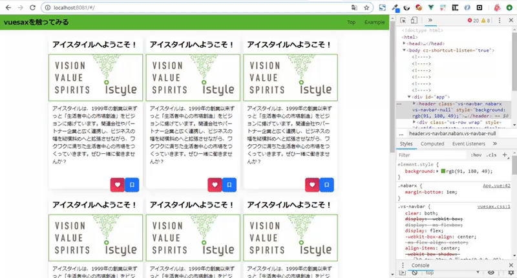
Task: Expand the header vs-navbar node
Action: (414, 103)
